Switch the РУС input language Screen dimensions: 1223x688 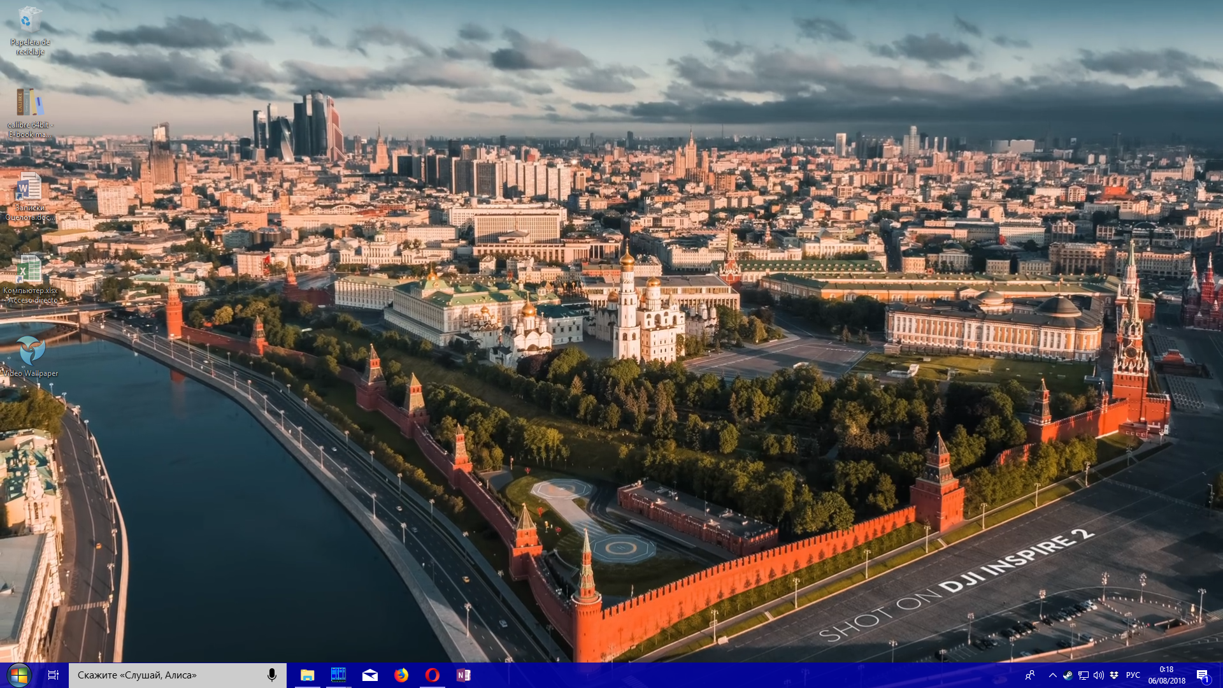(x=1133, y=675)
